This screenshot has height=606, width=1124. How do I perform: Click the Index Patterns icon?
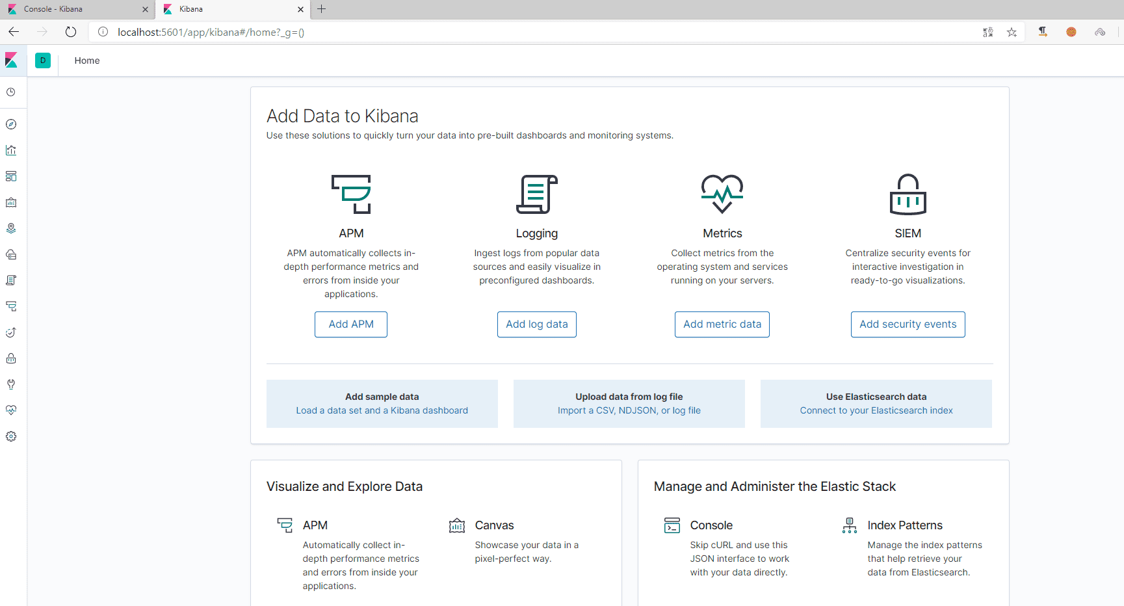850,525
